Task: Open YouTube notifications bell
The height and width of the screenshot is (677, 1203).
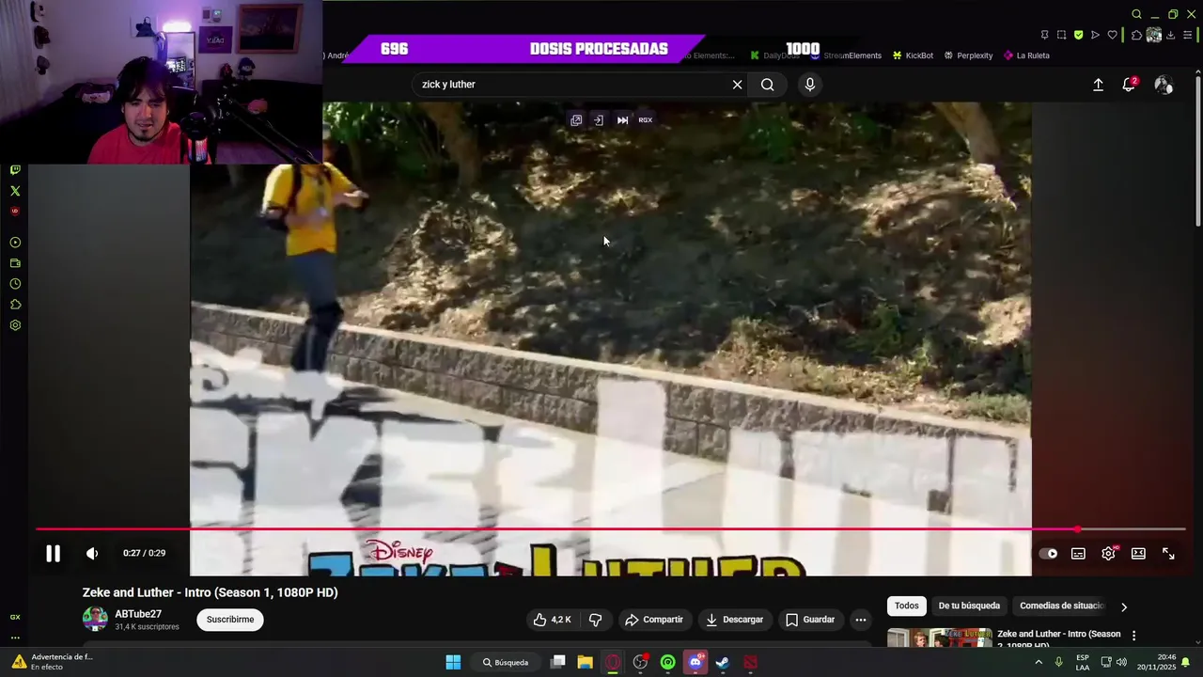Action: tap(1129, 85)
